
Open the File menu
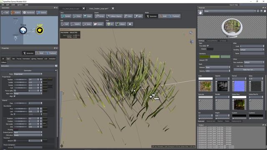pyautogui.click(x=3, y=5)
